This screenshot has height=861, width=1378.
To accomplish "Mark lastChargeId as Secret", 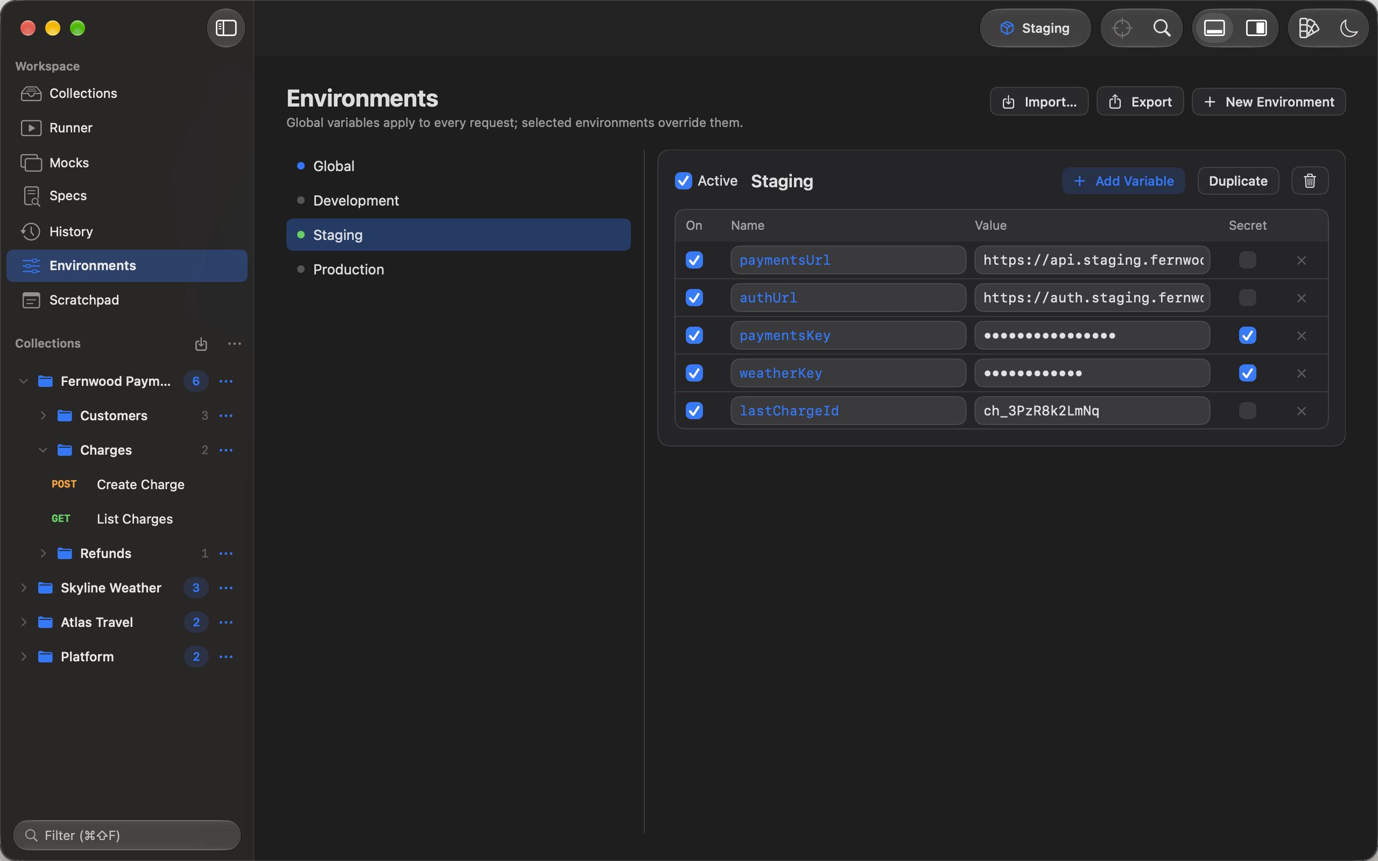I will [1247, 411].
